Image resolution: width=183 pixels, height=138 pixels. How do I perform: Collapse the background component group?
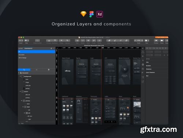coord(20,76)
